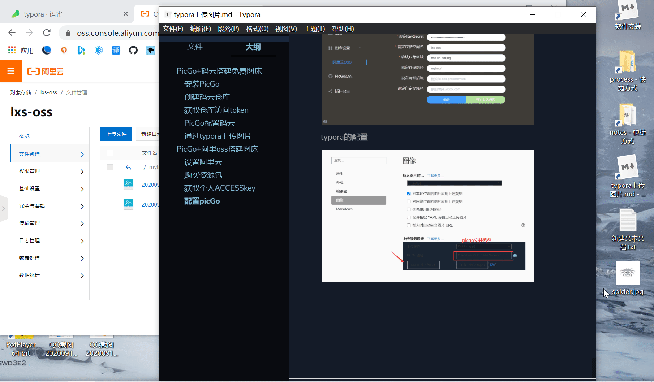Expand the 数据处理 sidebar chevron
654x382 pixels.
(82, 258)
